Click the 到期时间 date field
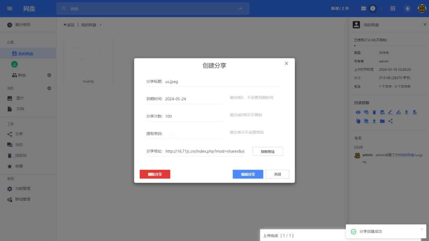The height and width of the screenshot is (241, 429). point(193,99)
